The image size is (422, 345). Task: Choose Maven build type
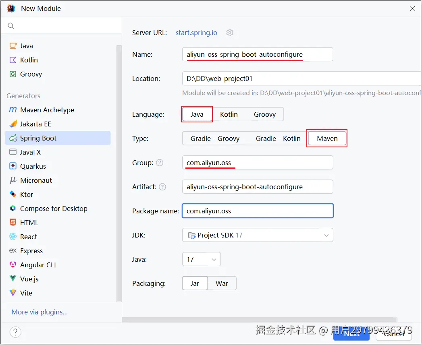point(327,138)
